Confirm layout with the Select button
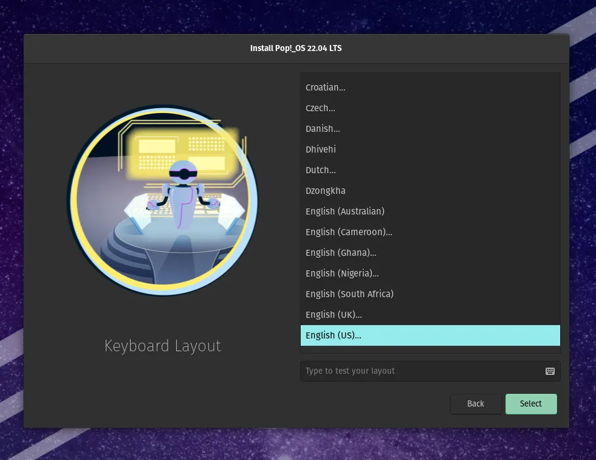 (530, 404)
